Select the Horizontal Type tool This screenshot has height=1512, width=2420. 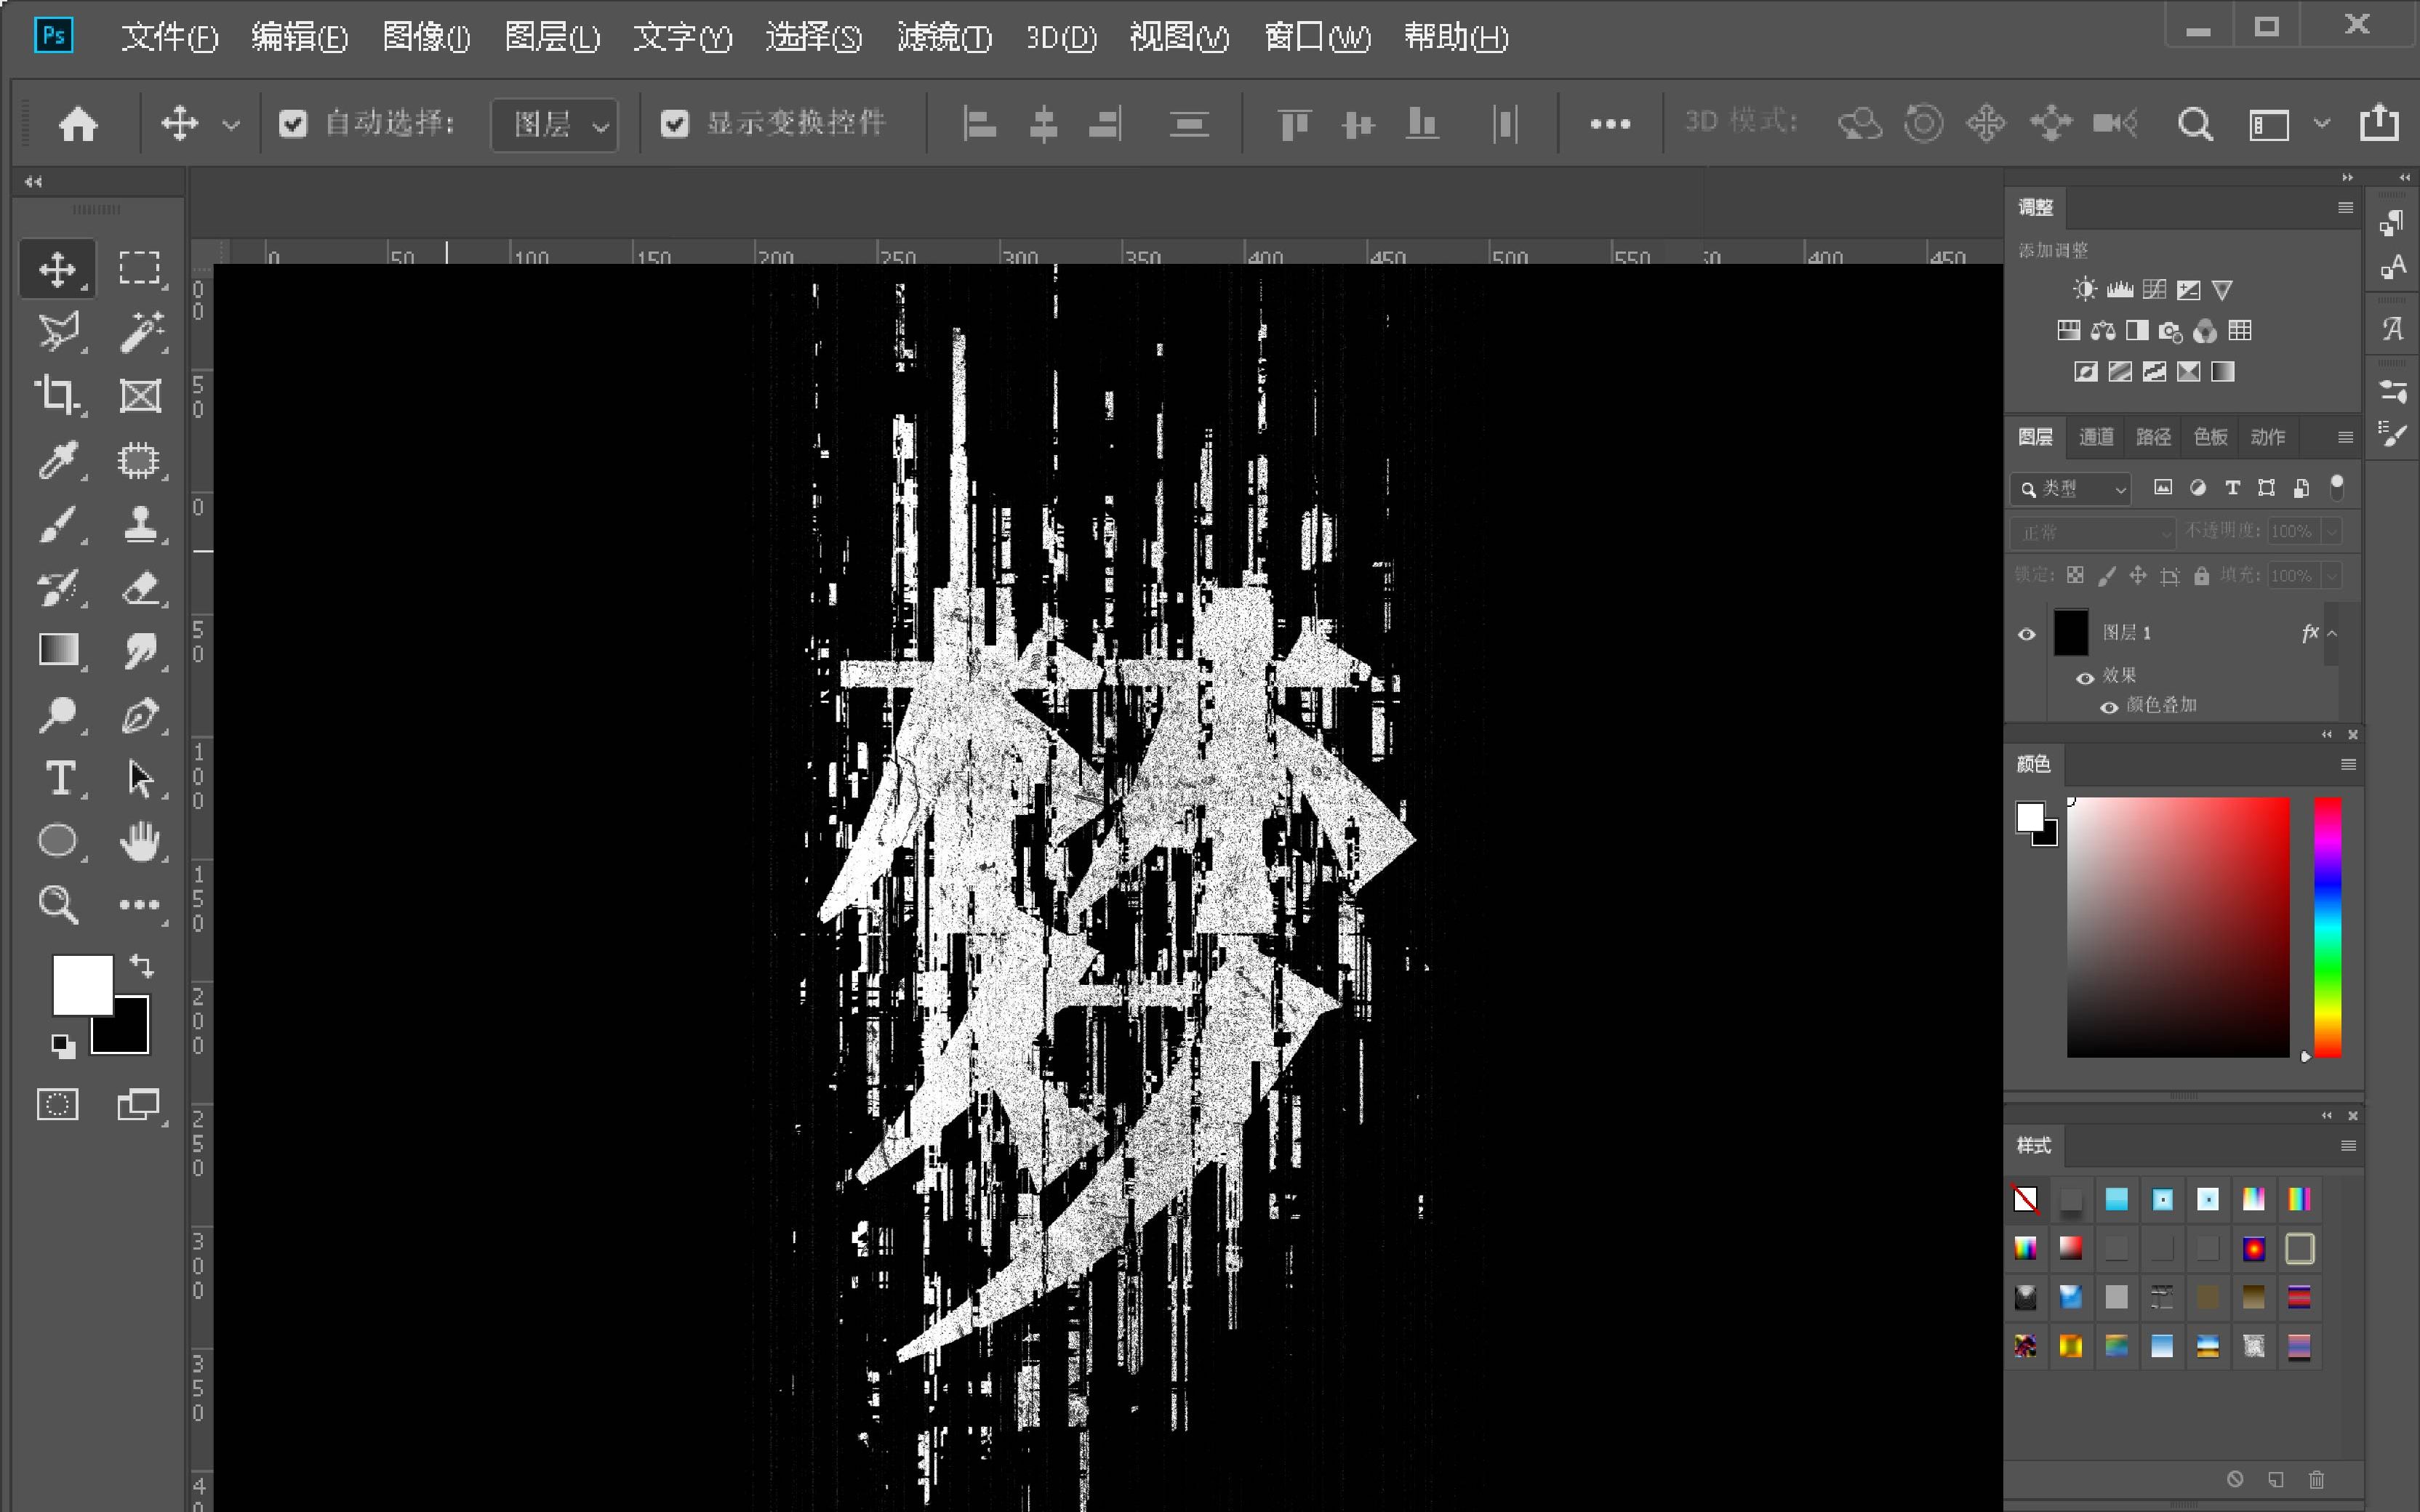pos(59,777)
